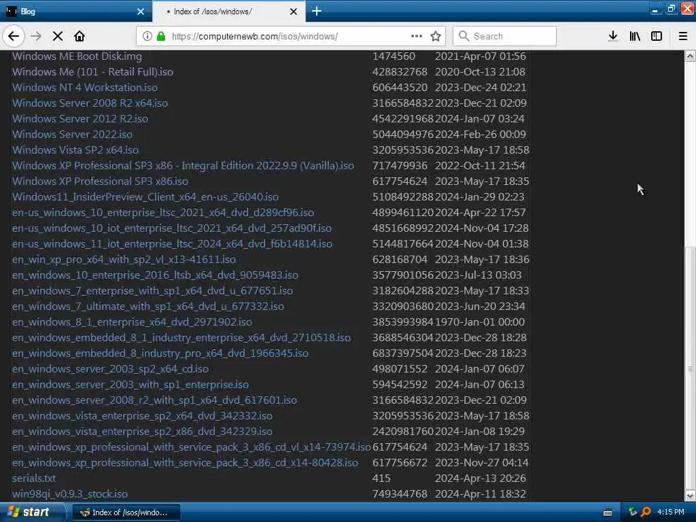Open a new tab with plus button
Screen dimensions: 696x522
317,11
